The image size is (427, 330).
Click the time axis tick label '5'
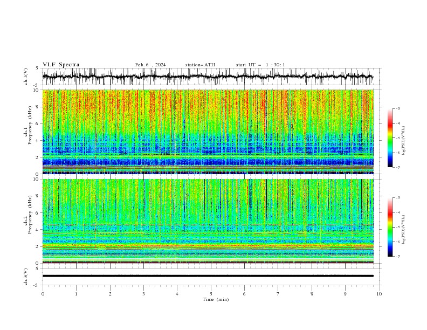pos(211,294)
